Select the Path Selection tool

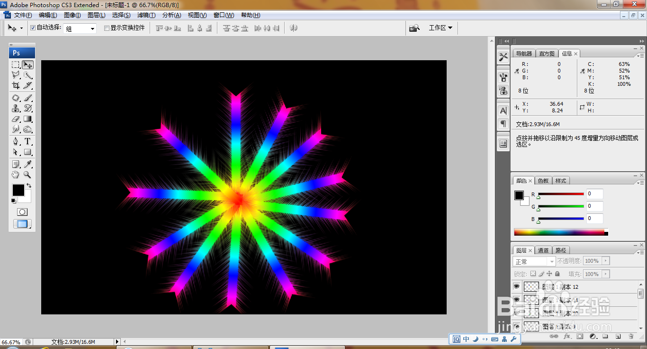pyautogui.click(x=16, y=152)
